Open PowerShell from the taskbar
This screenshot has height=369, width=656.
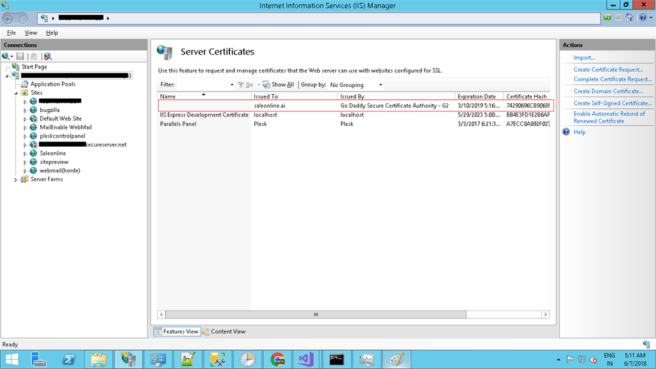click(69, 359)
